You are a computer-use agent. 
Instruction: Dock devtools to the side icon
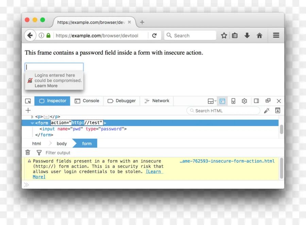click(256, 101)
